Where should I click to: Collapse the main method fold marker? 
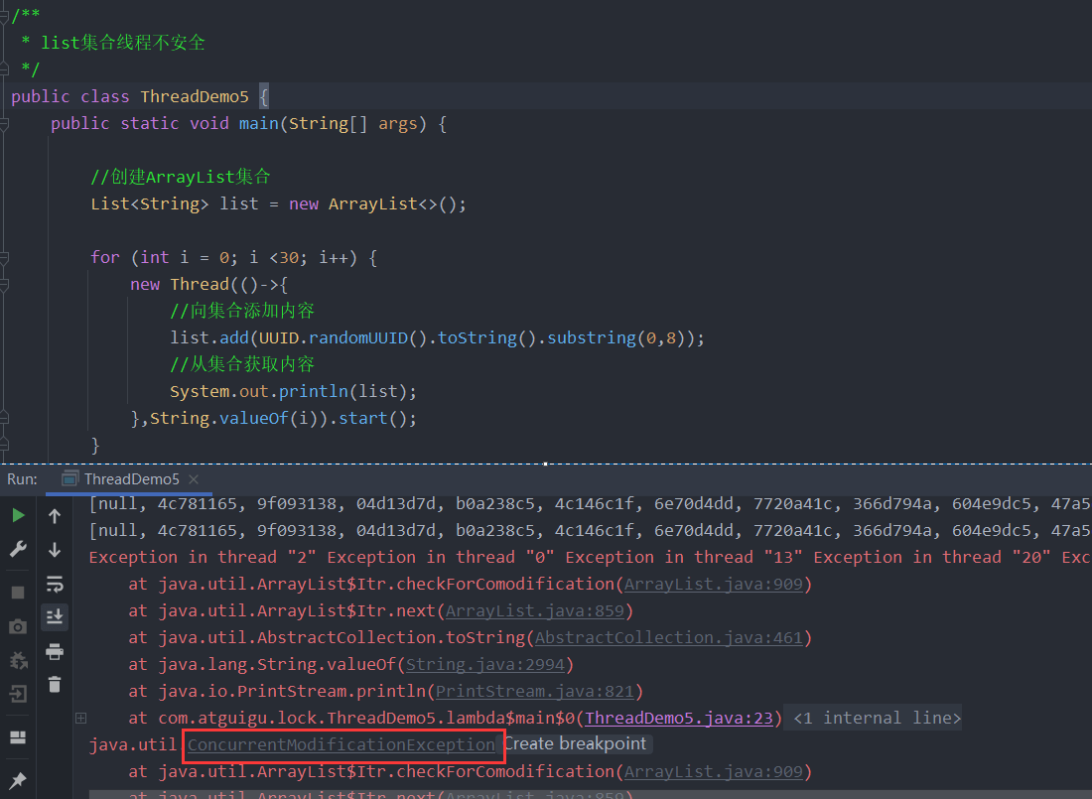4,124
